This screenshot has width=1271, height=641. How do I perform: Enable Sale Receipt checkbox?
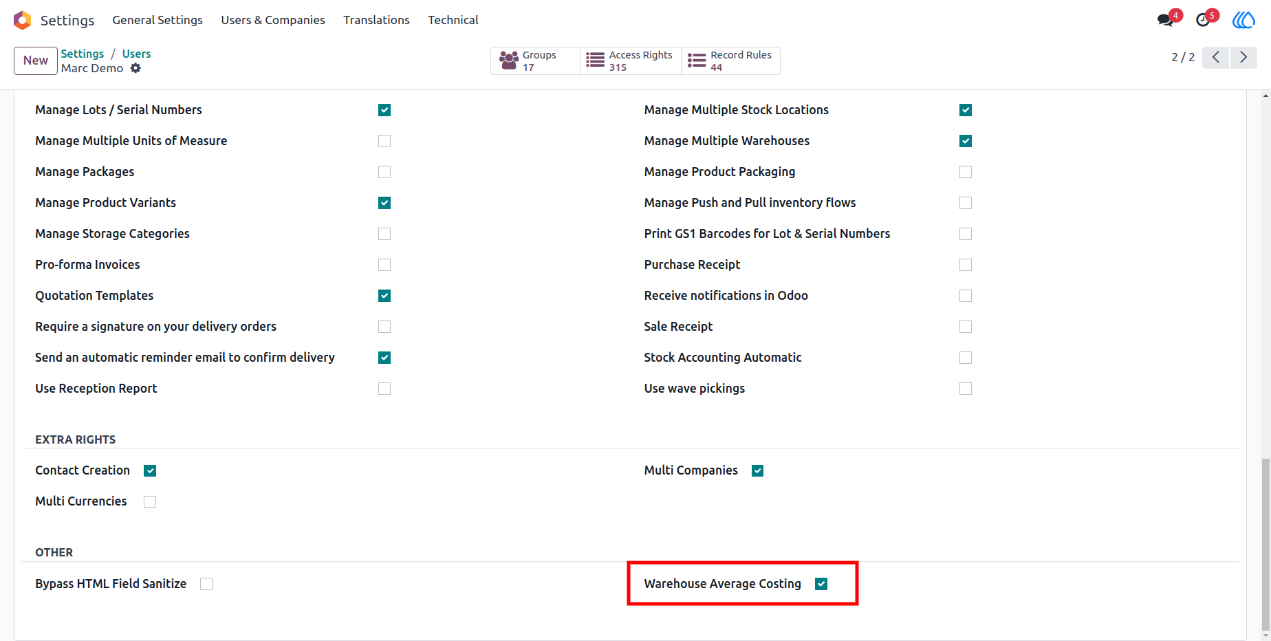click(x=966, y=327)
